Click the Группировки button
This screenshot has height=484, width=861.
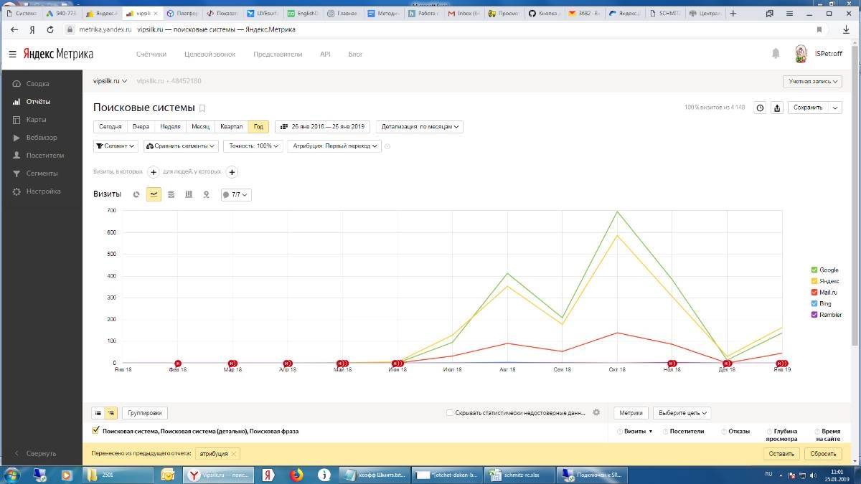click(x=145, y=413)
